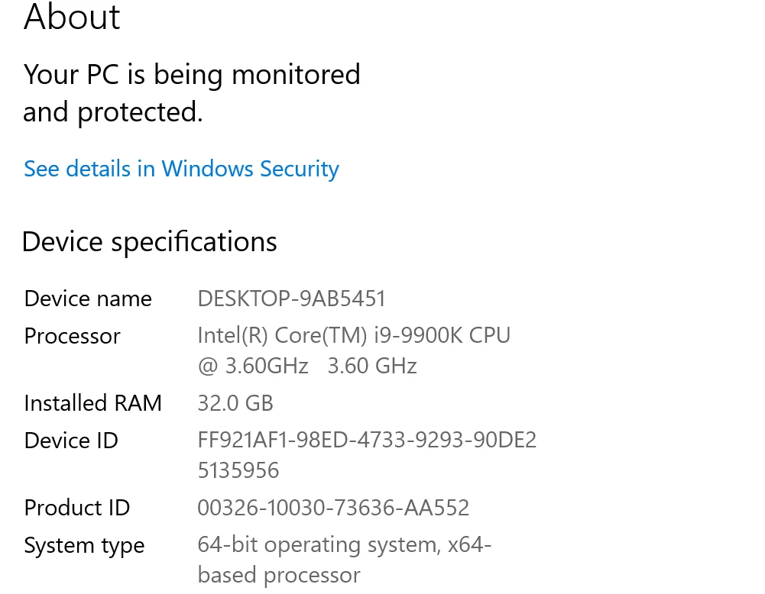Click the Processor label
Screen dimensions: 765x594
click(73, 336)
